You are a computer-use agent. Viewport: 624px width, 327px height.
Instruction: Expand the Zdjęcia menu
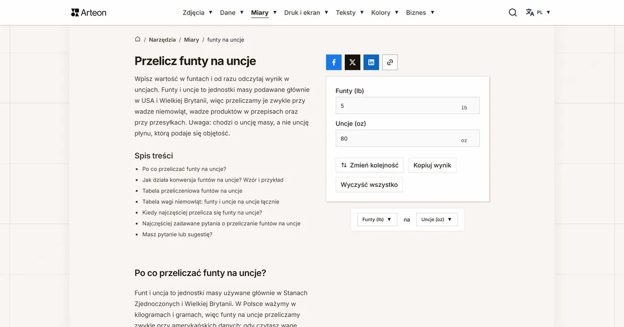tap(198, 12)
